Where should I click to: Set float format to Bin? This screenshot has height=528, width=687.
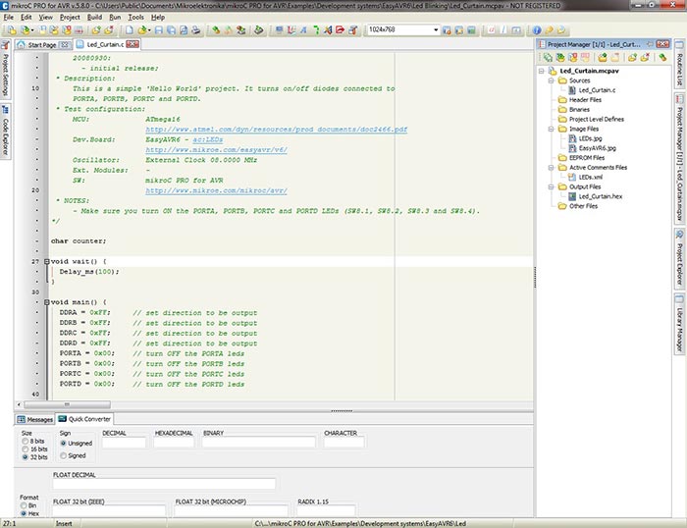pos(24,505)
